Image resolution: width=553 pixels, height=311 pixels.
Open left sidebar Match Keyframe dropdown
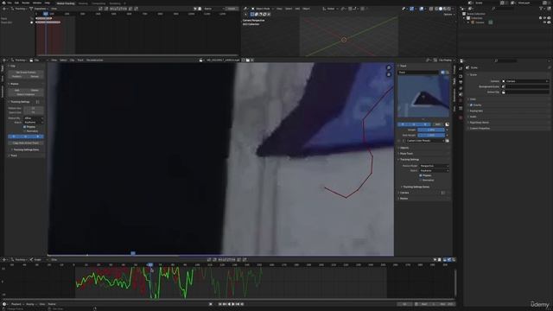point(34,123)
